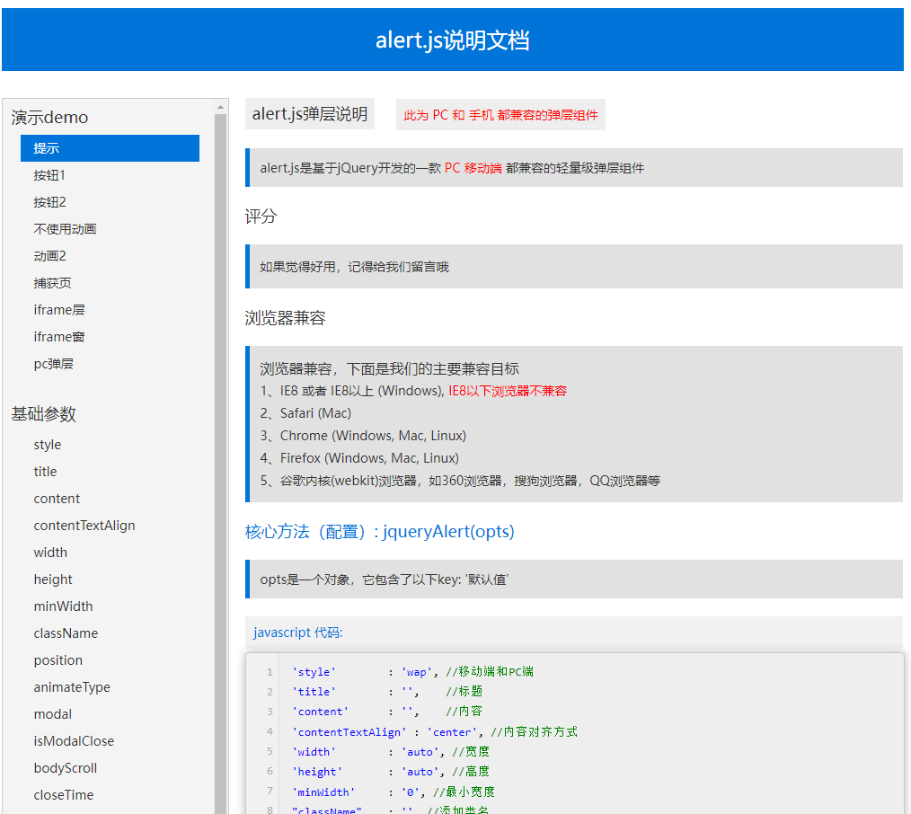Go to the content parameter

coord(57,499)
